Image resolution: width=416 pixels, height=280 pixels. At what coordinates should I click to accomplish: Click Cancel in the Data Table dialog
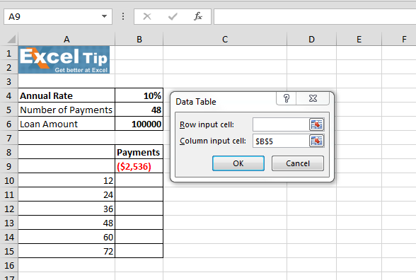click(298, 163)
